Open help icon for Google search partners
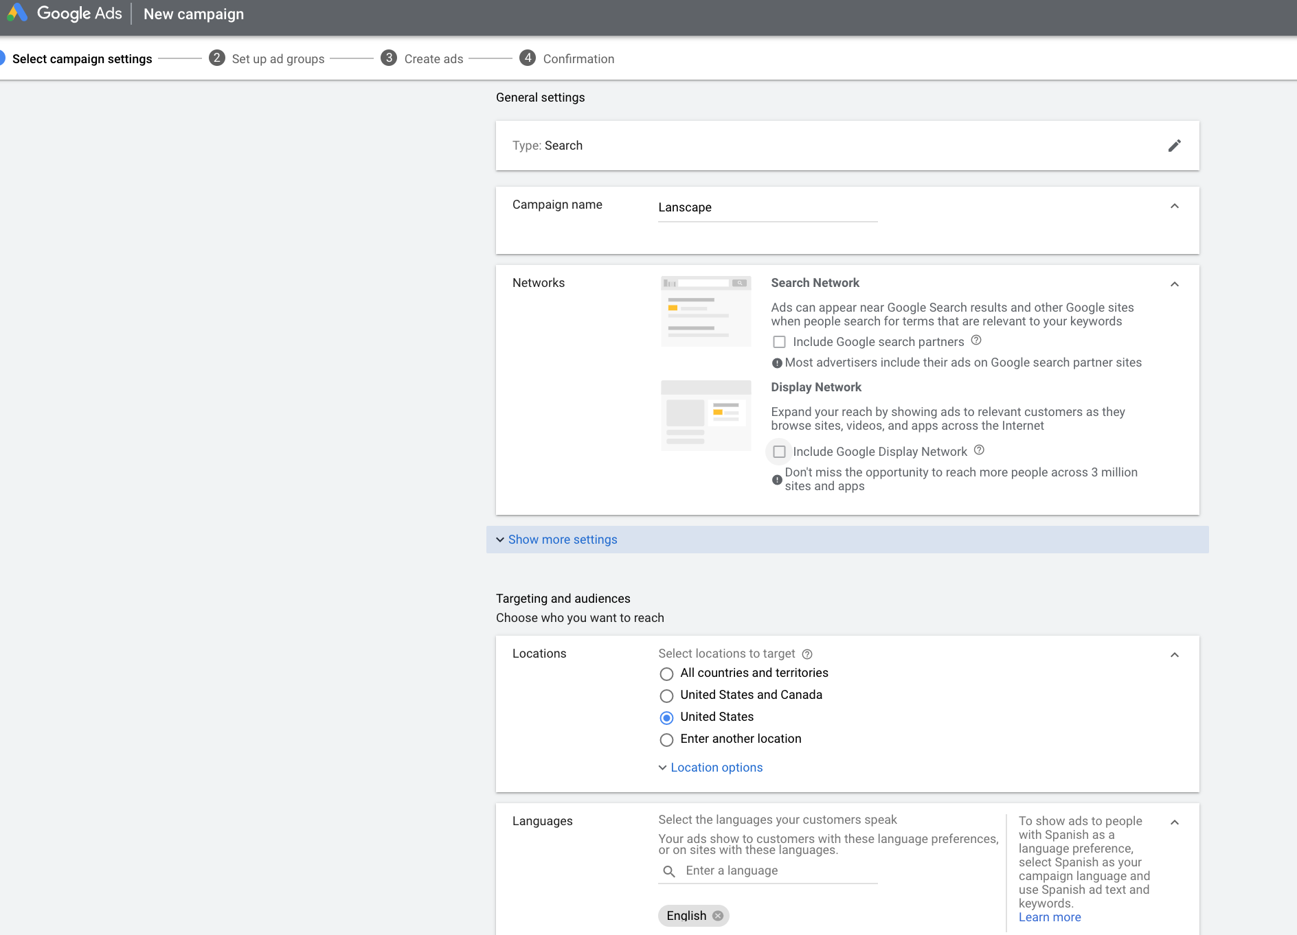The height and width of the screenshot is (935, 1297). (x=976, y=340)
